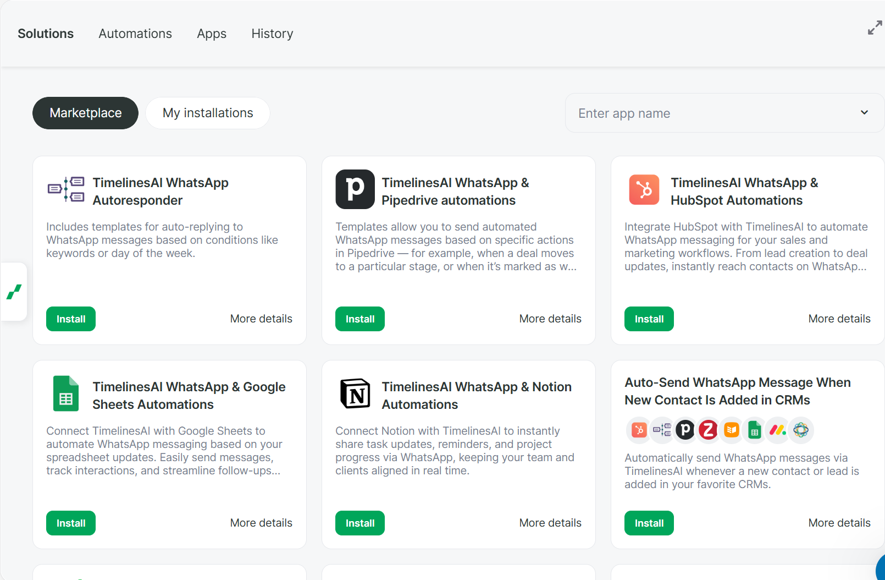The image size is (885, 580).
Task: Click the 'Connect Notion with TimelinesAI' description
Action: click(455, 451)
